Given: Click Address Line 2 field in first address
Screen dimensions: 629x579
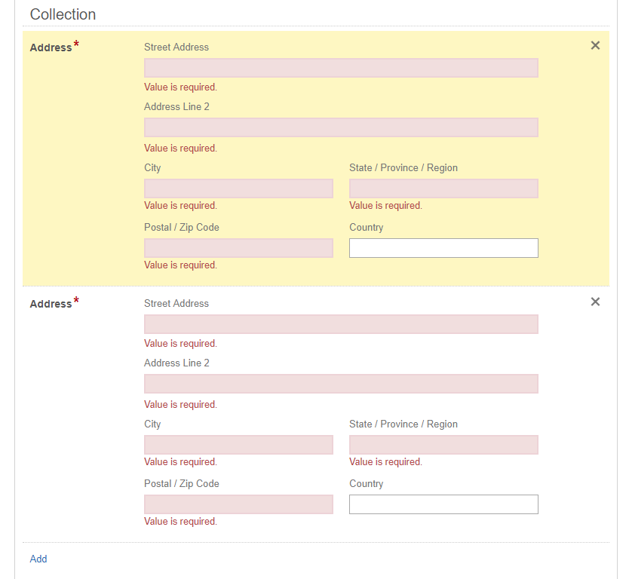Looking at the screenshot, I should (x=341, y=127).
